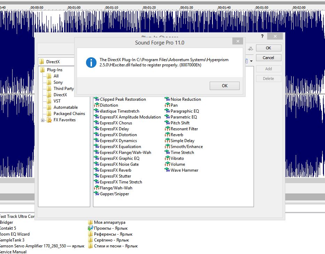The width and height of the screenshot is (325, 254).
Task: Choose the Volume plug-in
Action: click(x=175, y=164)
